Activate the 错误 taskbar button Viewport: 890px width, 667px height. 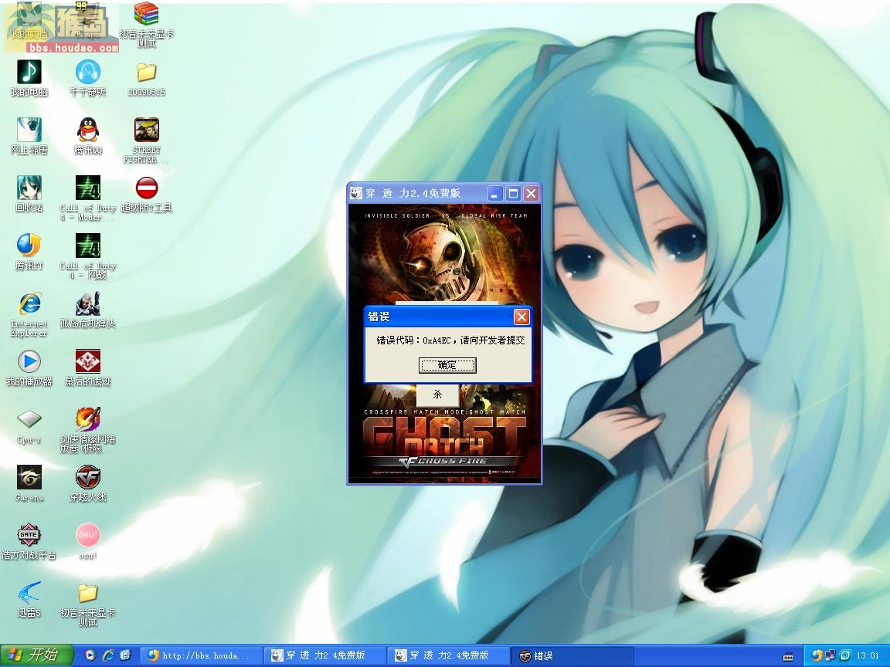coord(572,655)
